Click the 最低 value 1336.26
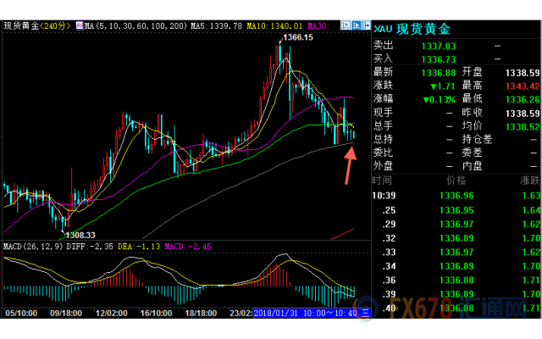 [x=523, y=100]
